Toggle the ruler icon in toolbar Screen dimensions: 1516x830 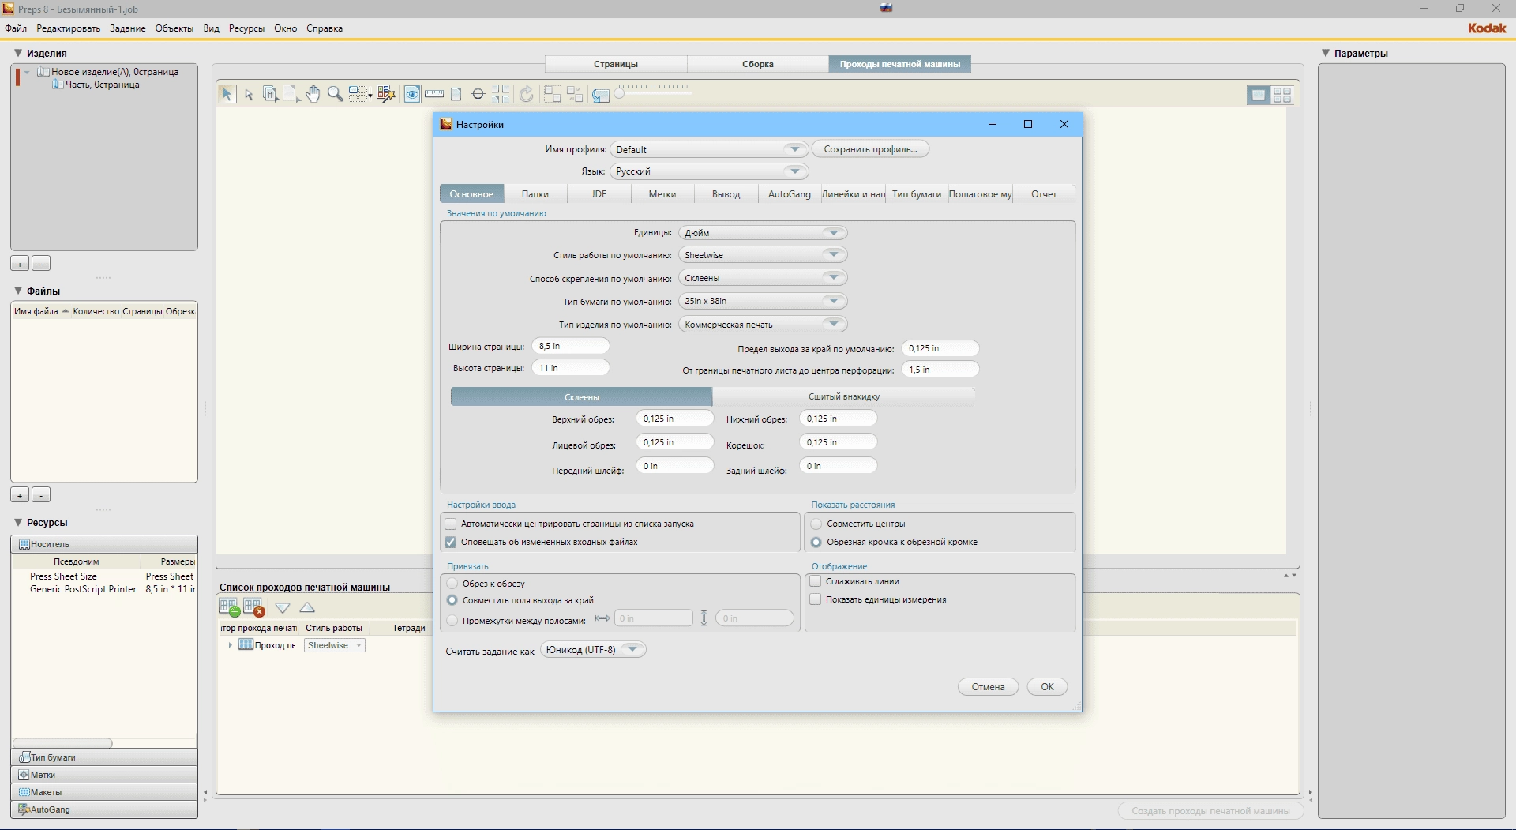pos(434,95)
